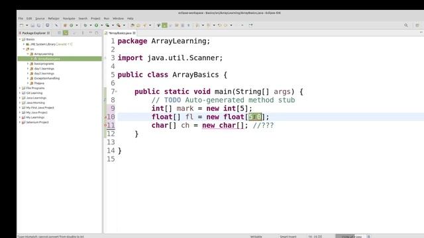Expand the Exceptionhandling package

point(28,78)
